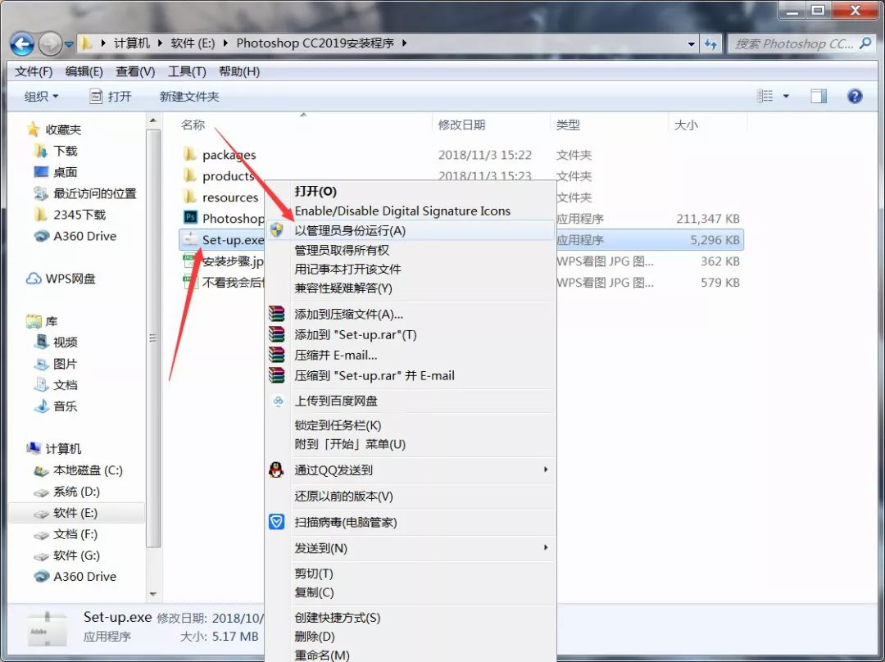Open the 帮助(H) menu

click(x=239, y=71)
